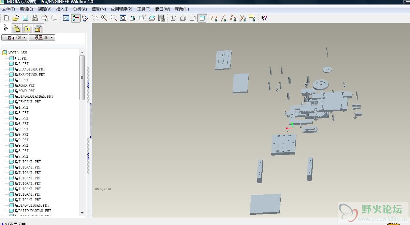The height and width of the screenshot is (225, 410).
Task: Toggle the spin center display
Action: pyautogui.click(x=76, y=18)
